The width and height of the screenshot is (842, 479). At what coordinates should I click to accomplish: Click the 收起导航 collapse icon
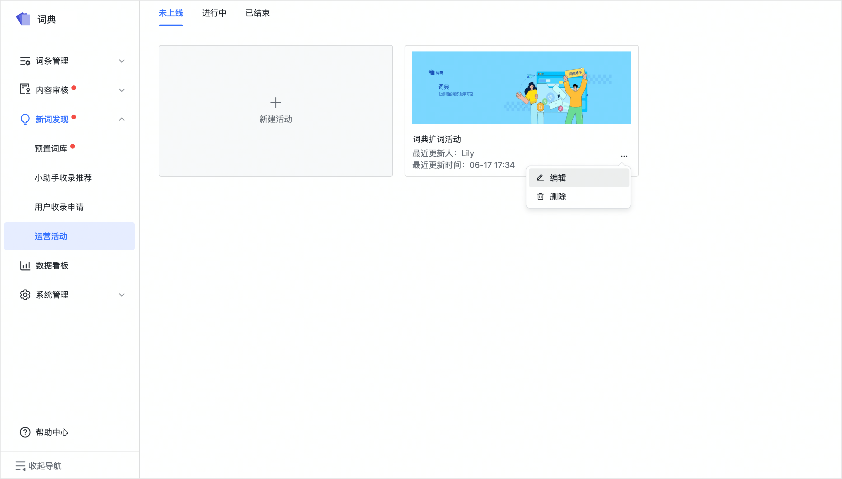20,466
